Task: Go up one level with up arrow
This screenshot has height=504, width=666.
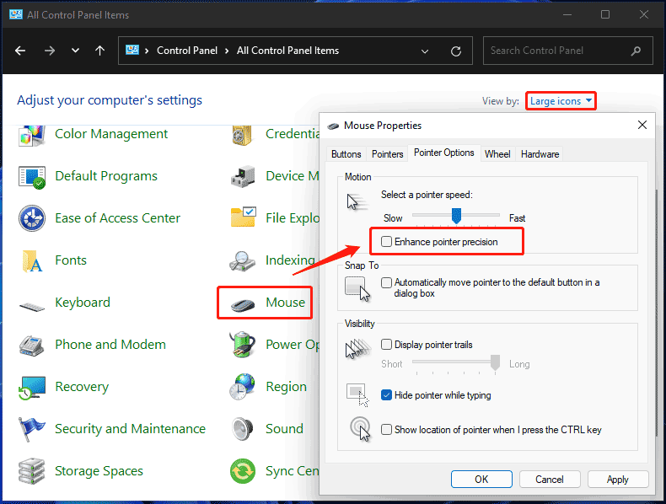Action: point(99,51)
